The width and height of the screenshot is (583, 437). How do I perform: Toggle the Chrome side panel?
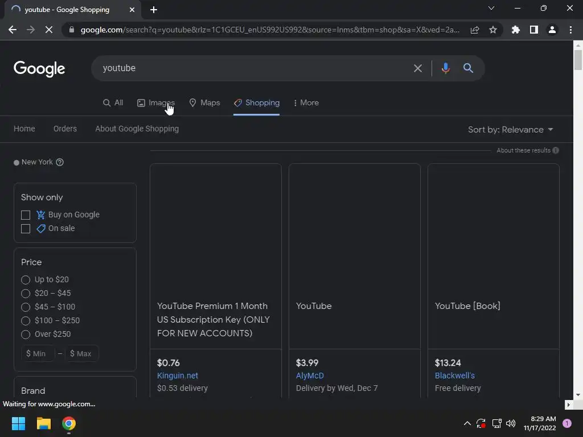[x=534, y=30]
